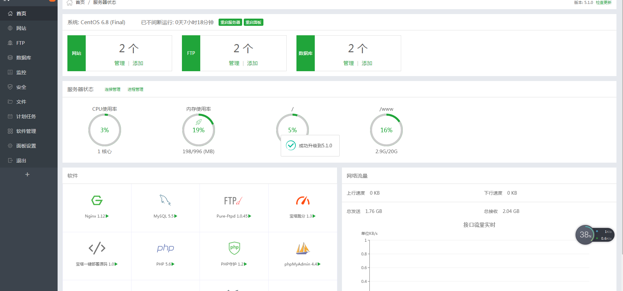Click 管理 link in 数据库 card

click(348, 63)
